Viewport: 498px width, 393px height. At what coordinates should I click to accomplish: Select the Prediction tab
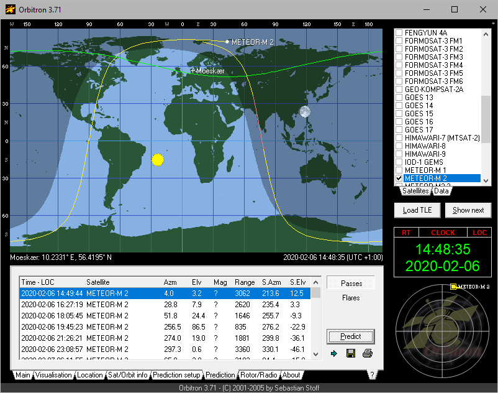coord(220,375)
